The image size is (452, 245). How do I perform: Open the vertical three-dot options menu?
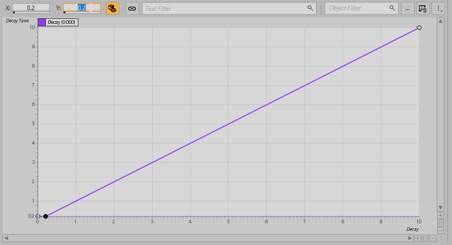pos(439,8)
